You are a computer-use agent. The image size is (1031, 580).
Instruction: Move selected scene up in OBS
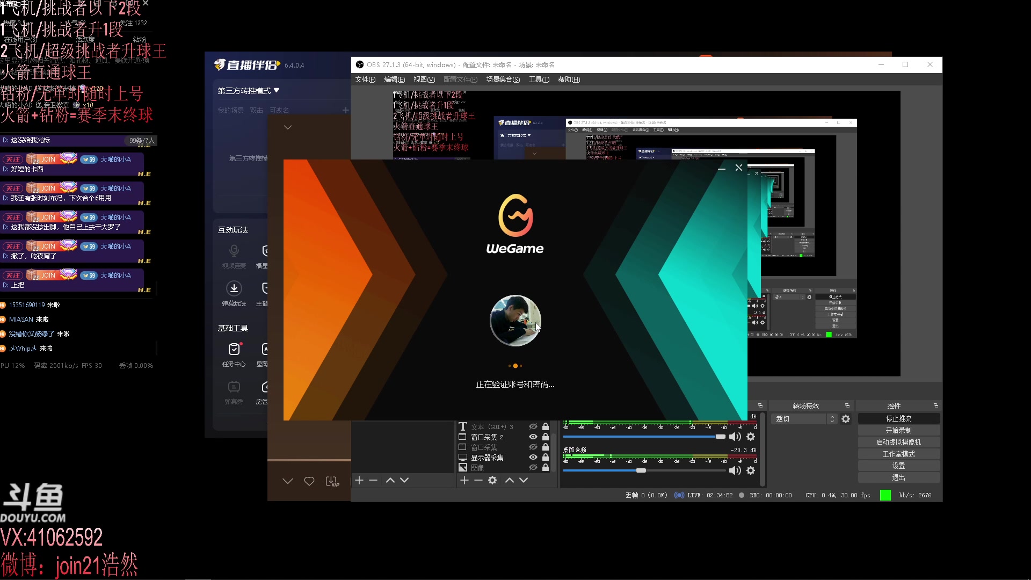click(390, 480)
